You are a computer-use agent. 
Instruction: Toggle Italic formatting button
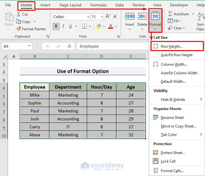[x=63, y=26]
